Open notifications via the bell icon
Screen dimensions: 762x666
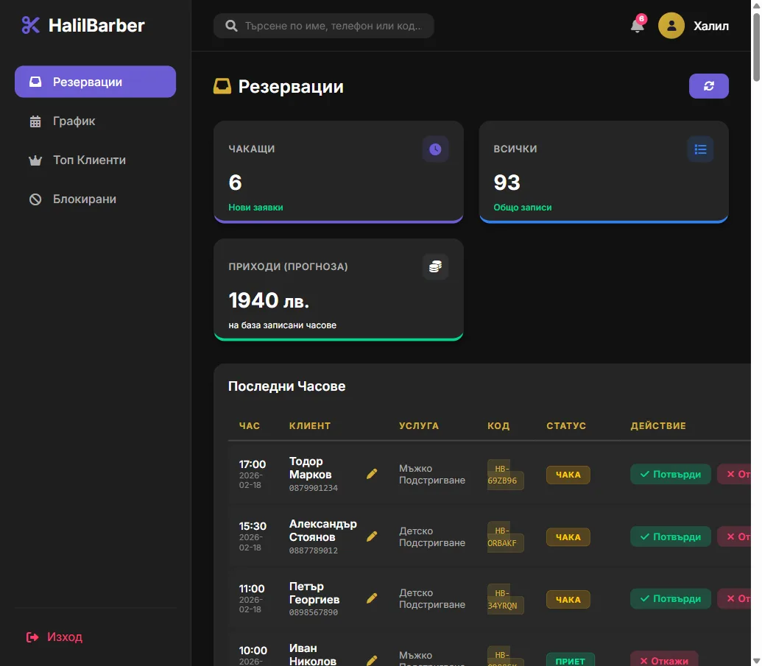click(637, 26)
